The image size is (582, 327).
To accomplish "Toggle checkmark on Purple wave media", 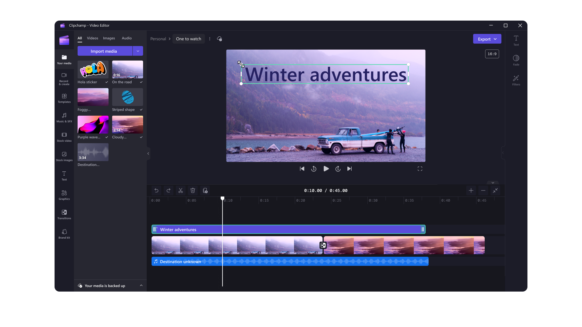I will pyautogui.click(x=106, y=137).
